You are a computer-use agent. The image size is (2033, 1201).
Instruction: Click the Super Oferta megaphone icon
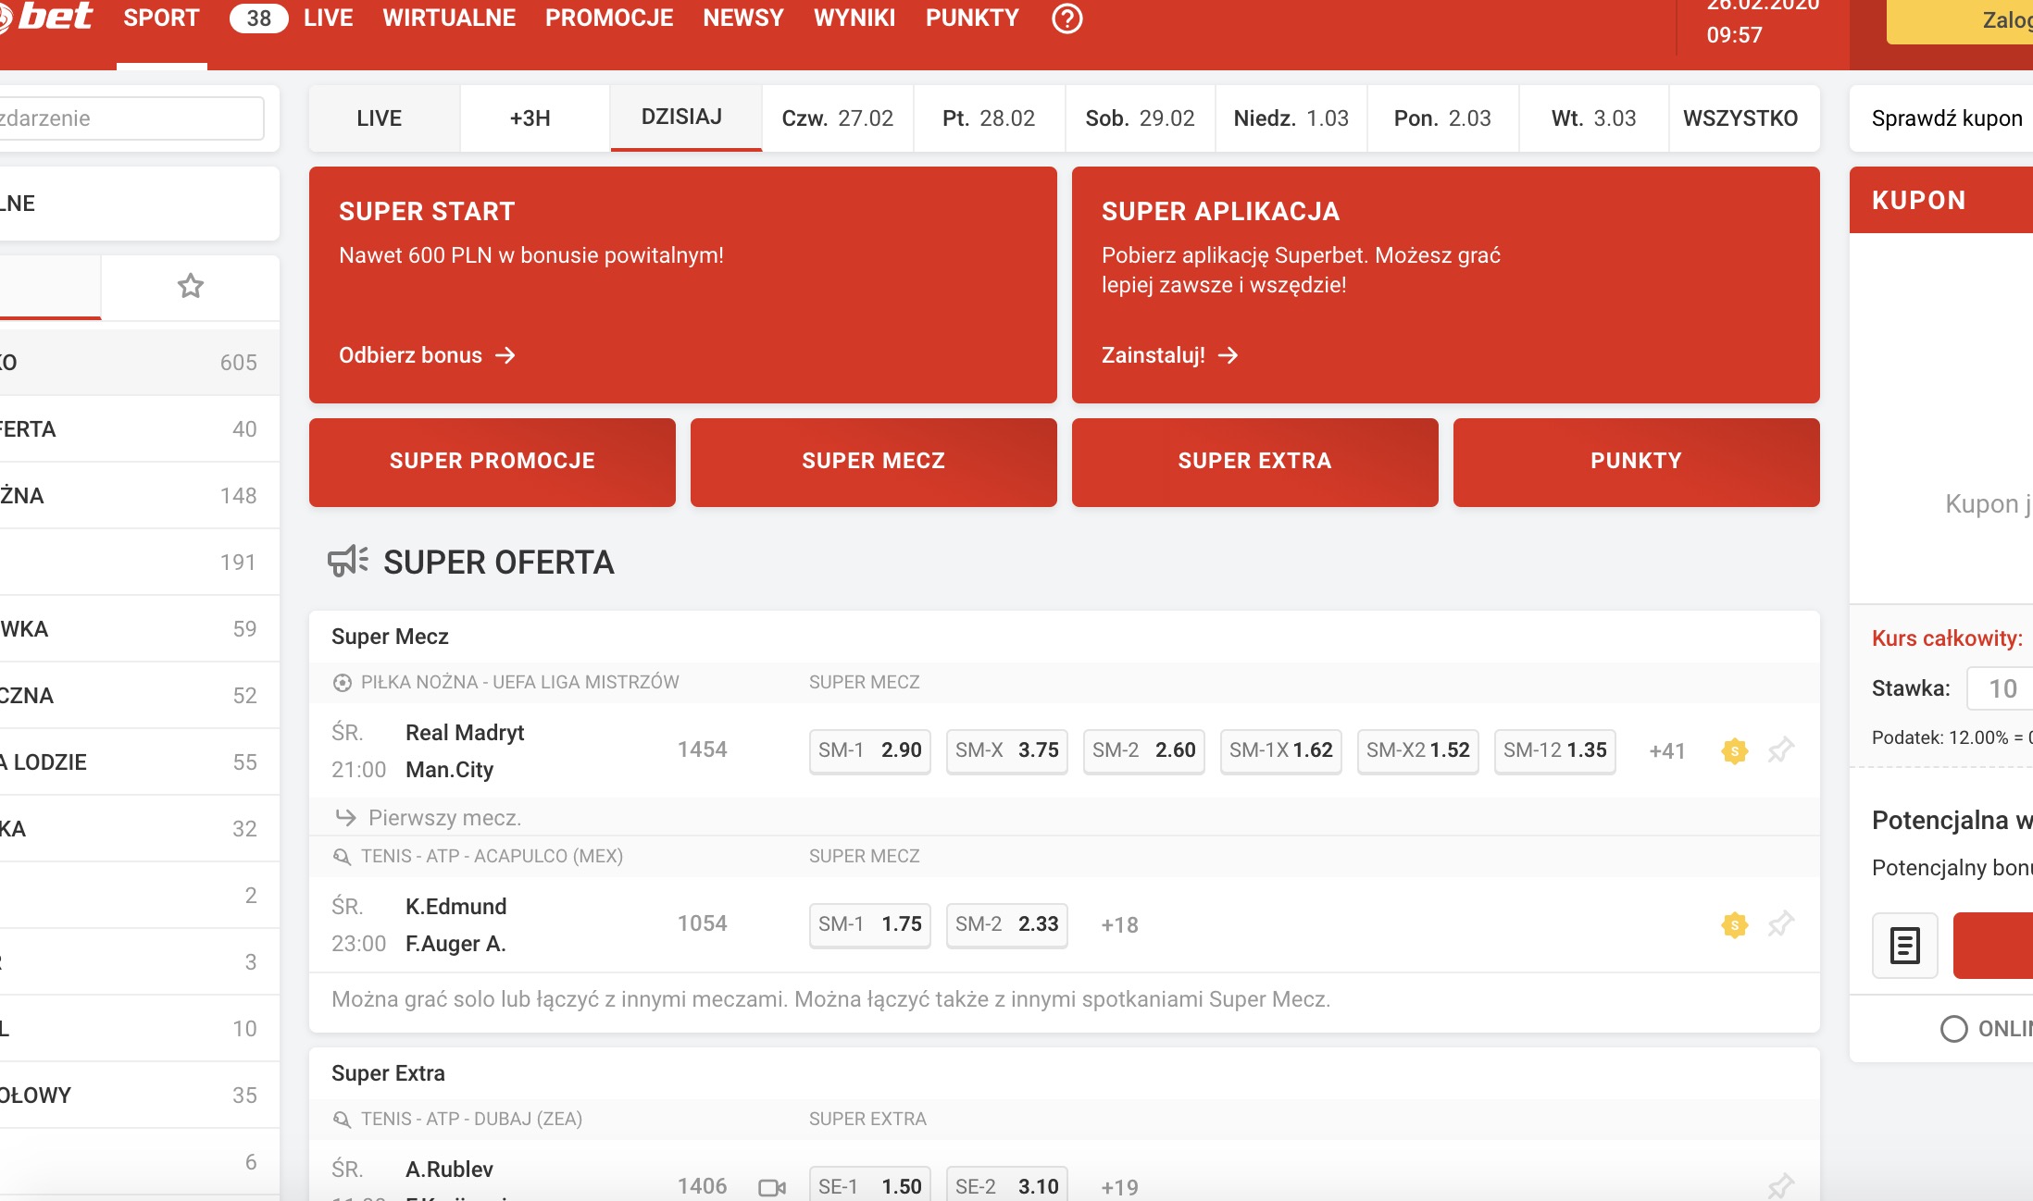(x=348, y=561)
